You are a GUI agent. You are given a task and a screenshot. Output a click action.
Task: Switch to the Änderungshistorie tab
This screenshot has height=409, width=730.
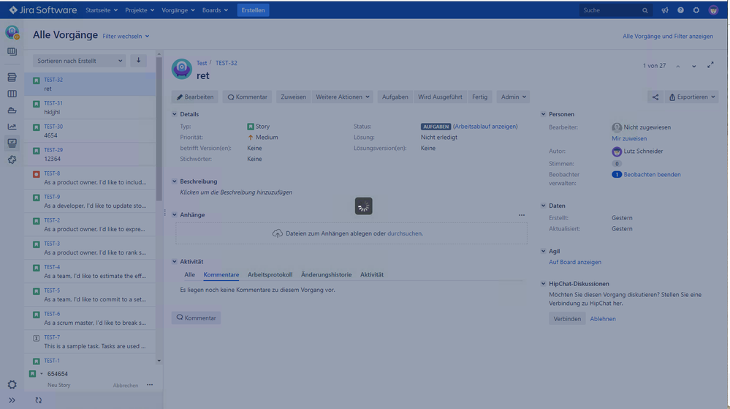(327, 274)
